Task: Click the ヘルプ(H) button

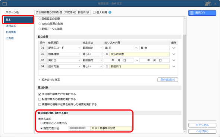Action: pos(202,131)
